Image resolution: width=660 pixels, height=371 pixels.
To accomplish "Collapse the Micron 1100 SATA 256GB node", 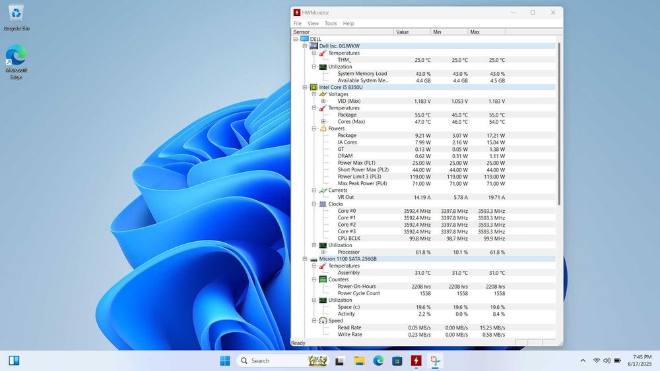I will tap(305, 259).
